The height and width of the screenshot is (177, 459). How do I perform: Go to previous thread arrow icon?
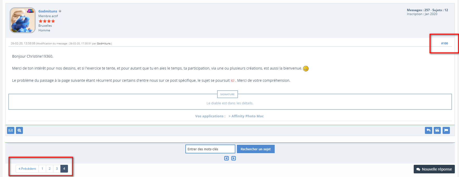[x=227, y=158]
